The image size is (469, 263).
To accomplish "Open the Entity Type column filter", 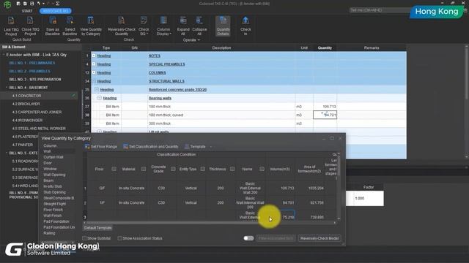I will tap(202, 169).
